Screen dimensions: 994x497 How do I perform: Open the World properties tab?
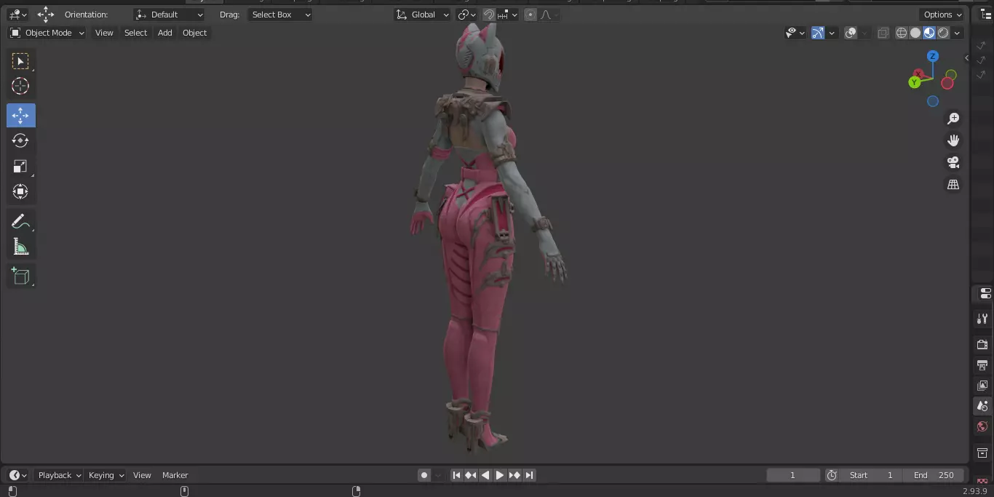pyautogui.click(x=982, y=426)
